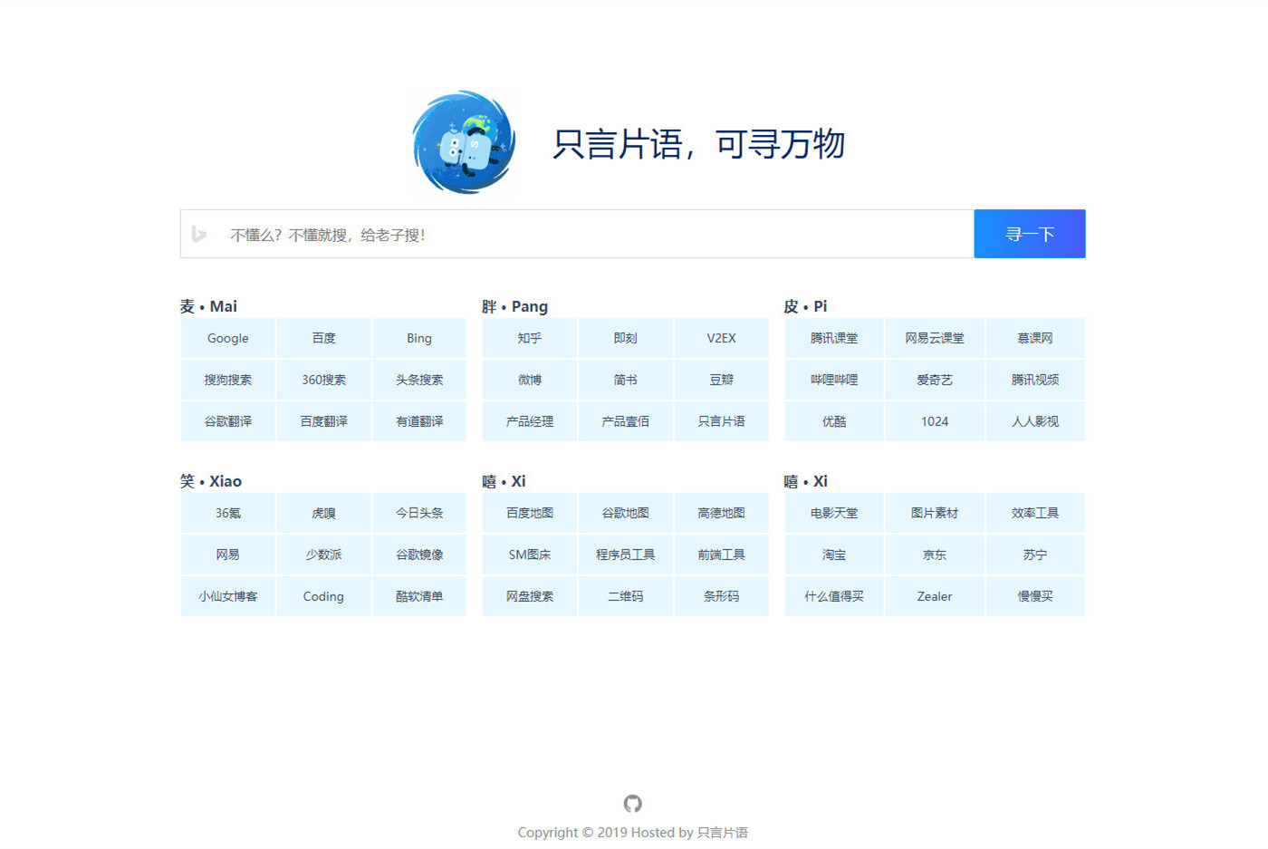Open 高德地图

click(722, 513)
